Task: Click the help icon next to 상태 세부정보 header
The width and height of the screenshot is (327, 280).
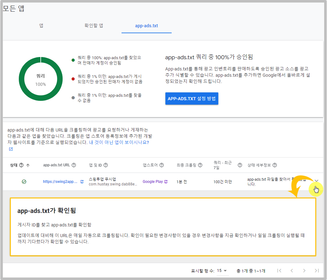Action: [275, 165]
